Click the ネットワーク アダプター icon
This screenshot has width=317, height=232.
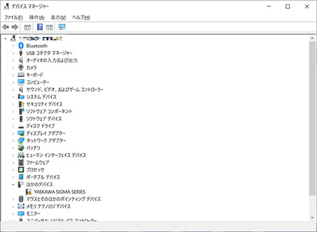tap(21, 141)
